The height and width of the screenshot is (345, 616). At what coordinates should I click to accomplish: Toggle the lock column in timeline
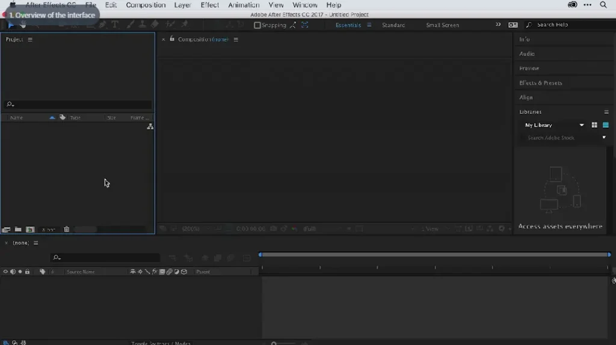[27, 272]
